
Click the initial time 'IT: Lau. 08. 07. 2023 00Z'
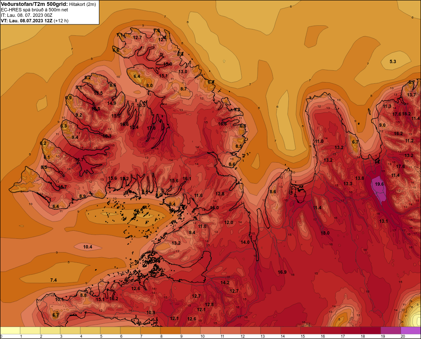[x=26, y=15]
